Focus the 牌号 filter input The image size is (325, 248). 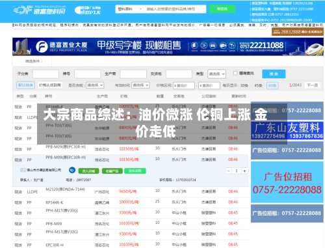88,74
